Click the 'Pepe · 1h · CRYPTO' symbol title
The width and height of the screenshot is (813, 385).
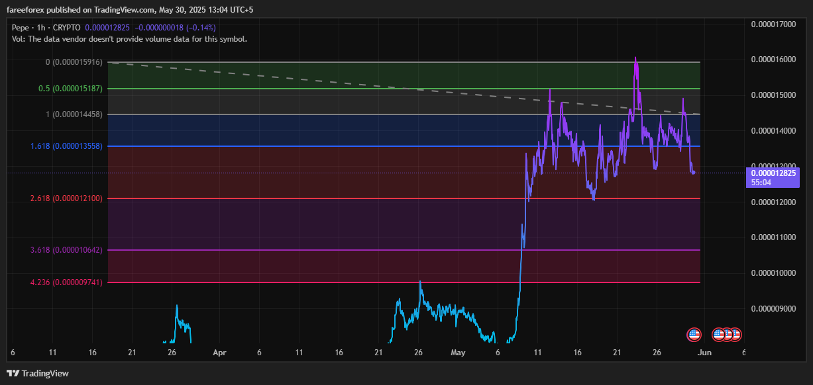[46, 28]
